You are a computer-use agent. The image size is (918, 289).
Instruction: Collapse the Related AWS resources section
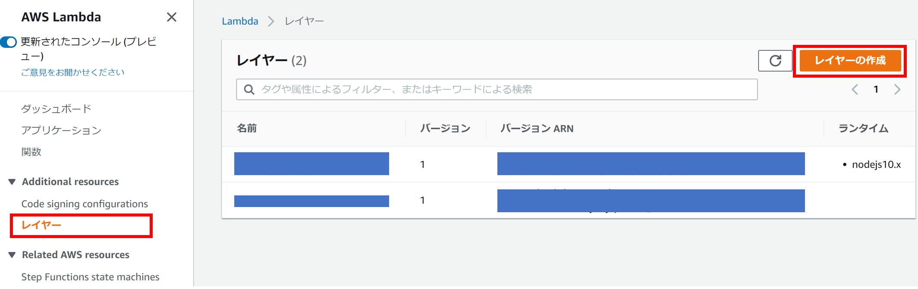point(12,255)
